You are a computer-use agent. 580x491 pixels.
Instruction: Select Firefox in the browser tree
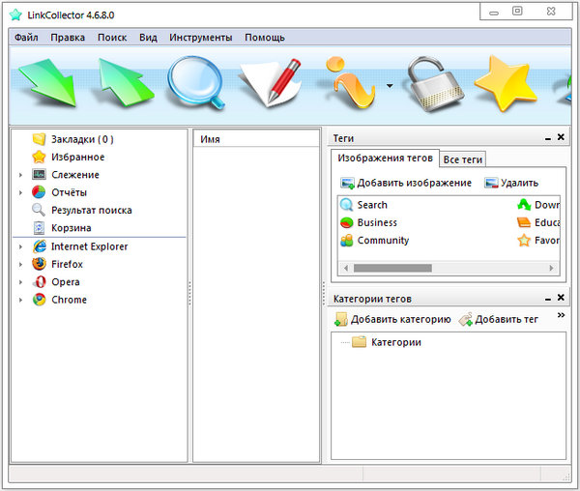click(x=67, y=264)
